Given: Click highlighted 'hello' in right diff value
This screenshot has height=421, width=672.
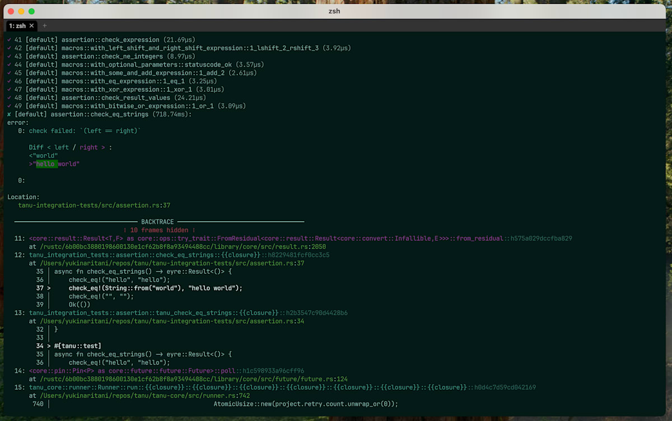Looking at the screenshot, I should (45, 164).
